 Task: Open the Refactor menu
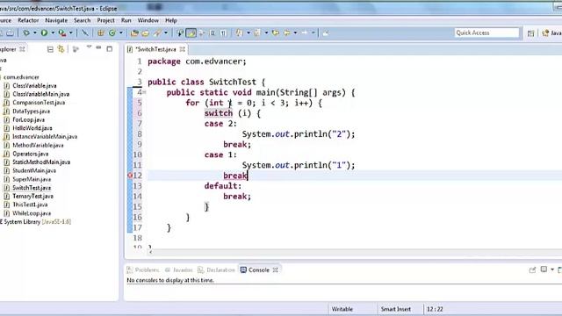[x=28, y=20]
